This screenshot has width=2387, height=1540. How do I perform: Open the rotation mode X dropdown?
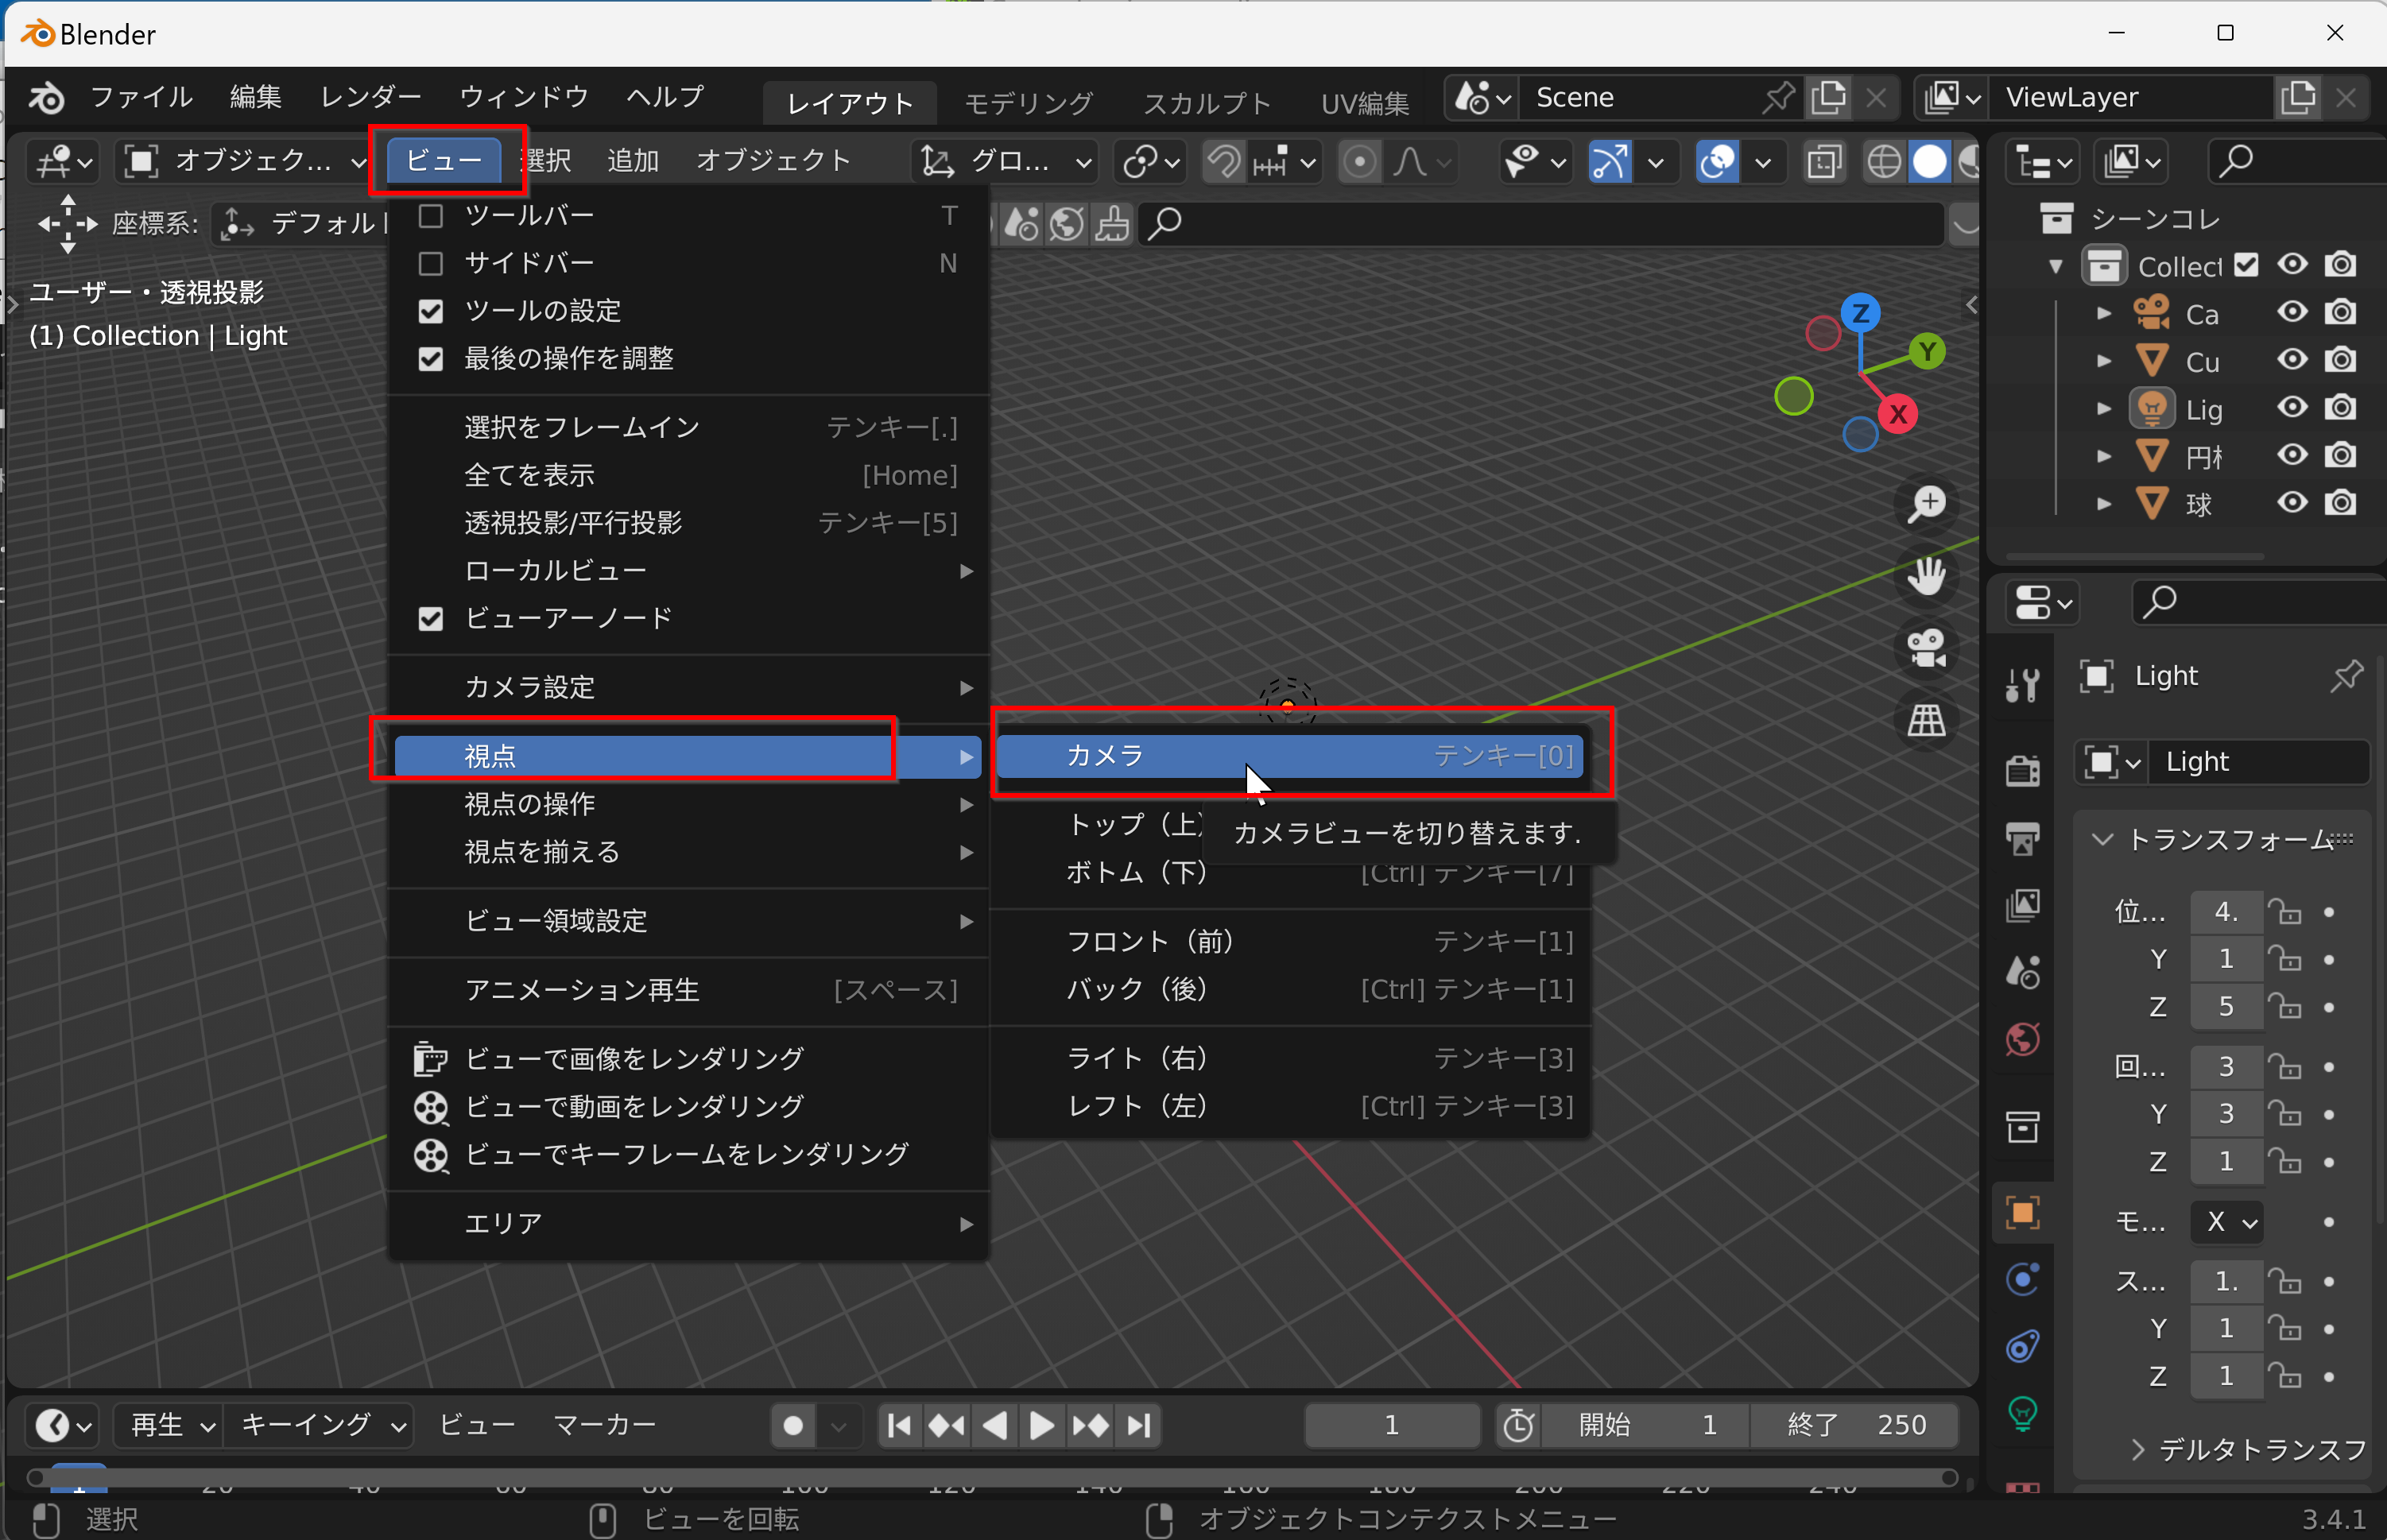(2226, 1222)
